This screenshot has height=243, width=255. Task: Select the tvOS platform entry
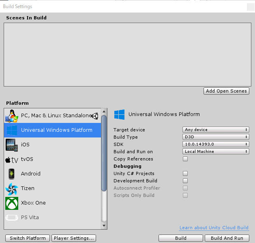pos(53,159)
